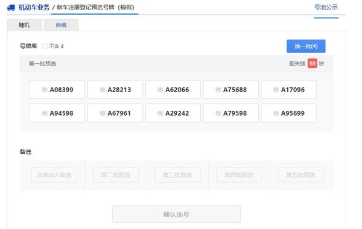362x229 pixels.
Task: Click the 点击加入备选 slot
Action: [x=54, y=175]
